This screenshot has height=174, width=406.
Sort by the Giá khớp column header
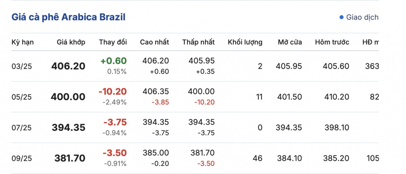tap(71, 42)
